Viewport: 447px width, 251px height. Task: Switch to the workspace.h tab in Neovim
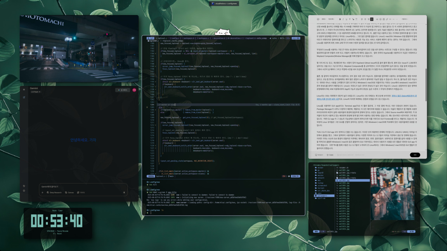(189, 38)
